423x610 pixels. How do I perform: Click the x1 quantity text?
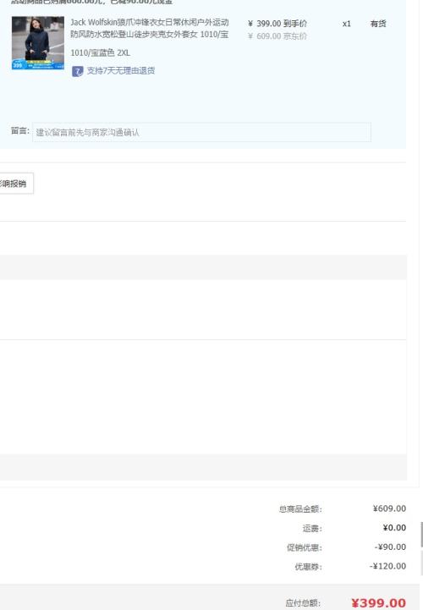tap(346, 24)
